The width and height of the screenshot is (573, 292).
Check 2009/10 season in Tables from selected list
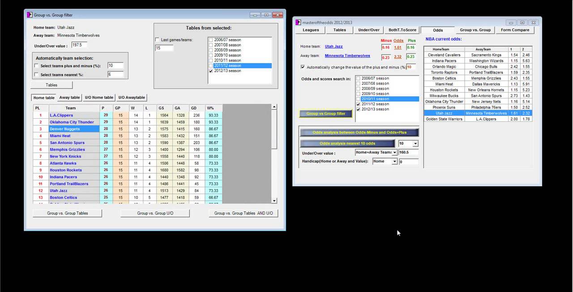(211, 55)
